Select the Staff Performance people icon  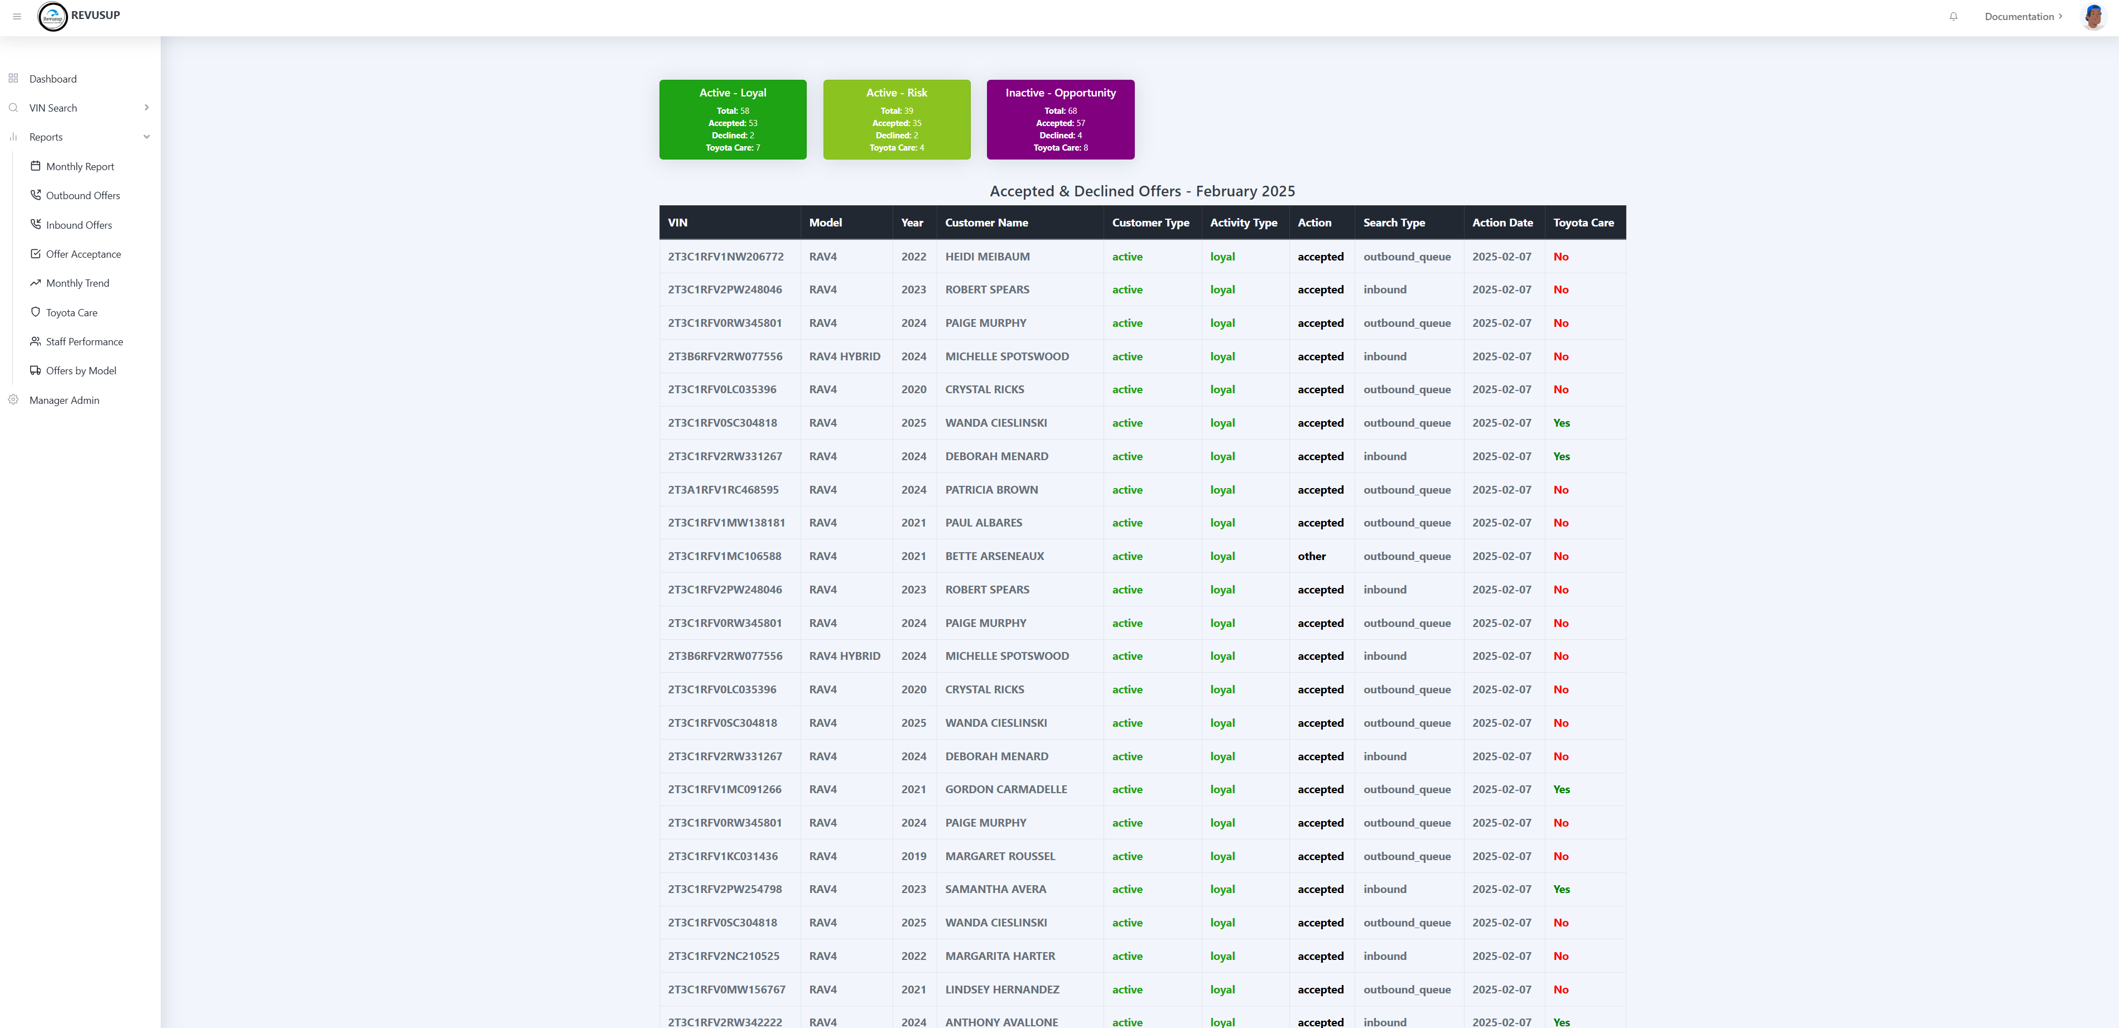tap(35, 341)
